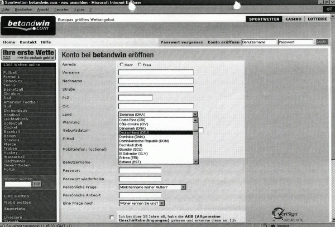The image size is (335, 227).
Task: Click the betandwin.com logo
Action: pos(28,26)
